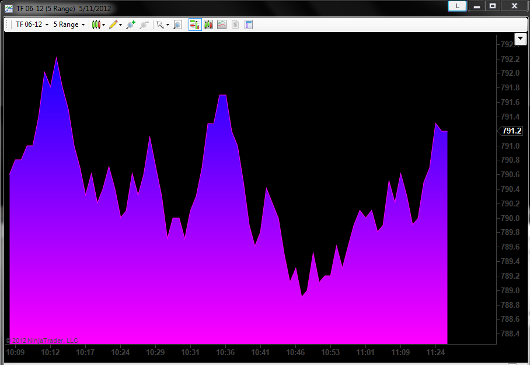The image size is (530, 365).
Task: Expand the drawing tools dropdown arrow
Action: pos(120,24)
